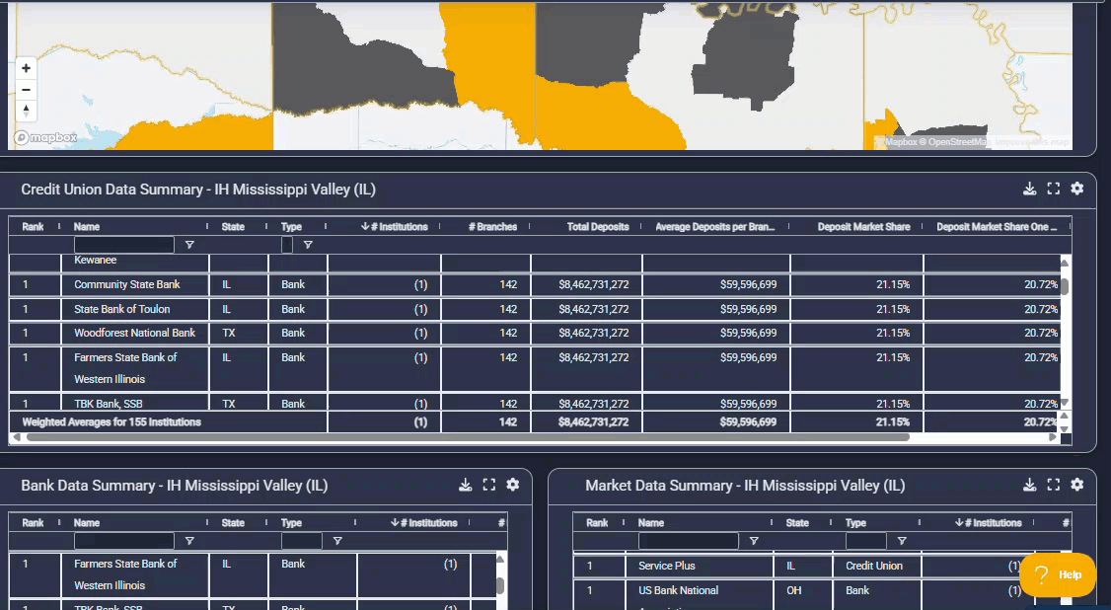Viewport: 1111px width, 610px height.
Task: Click the Help button
Action: [1058, 574]
